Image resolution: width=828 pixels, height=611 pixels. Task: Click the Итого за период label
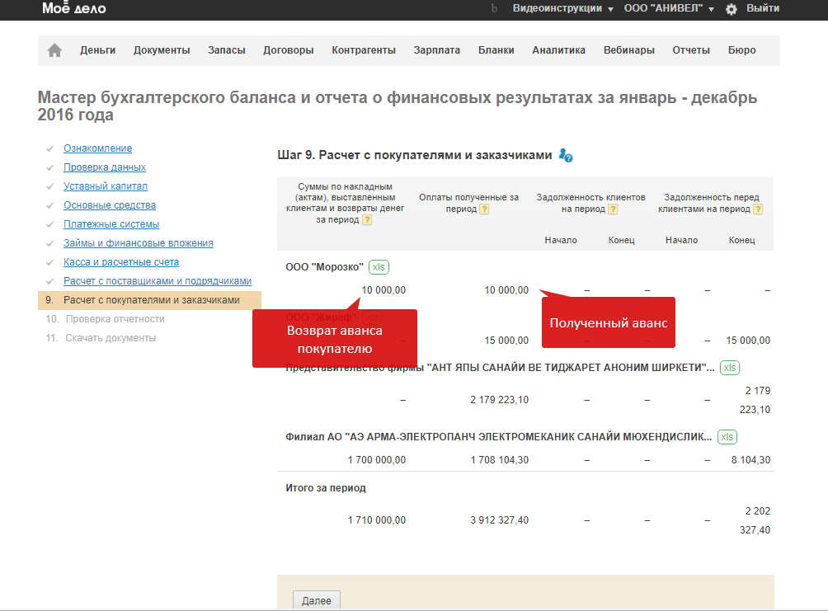(x=325, y=488)
